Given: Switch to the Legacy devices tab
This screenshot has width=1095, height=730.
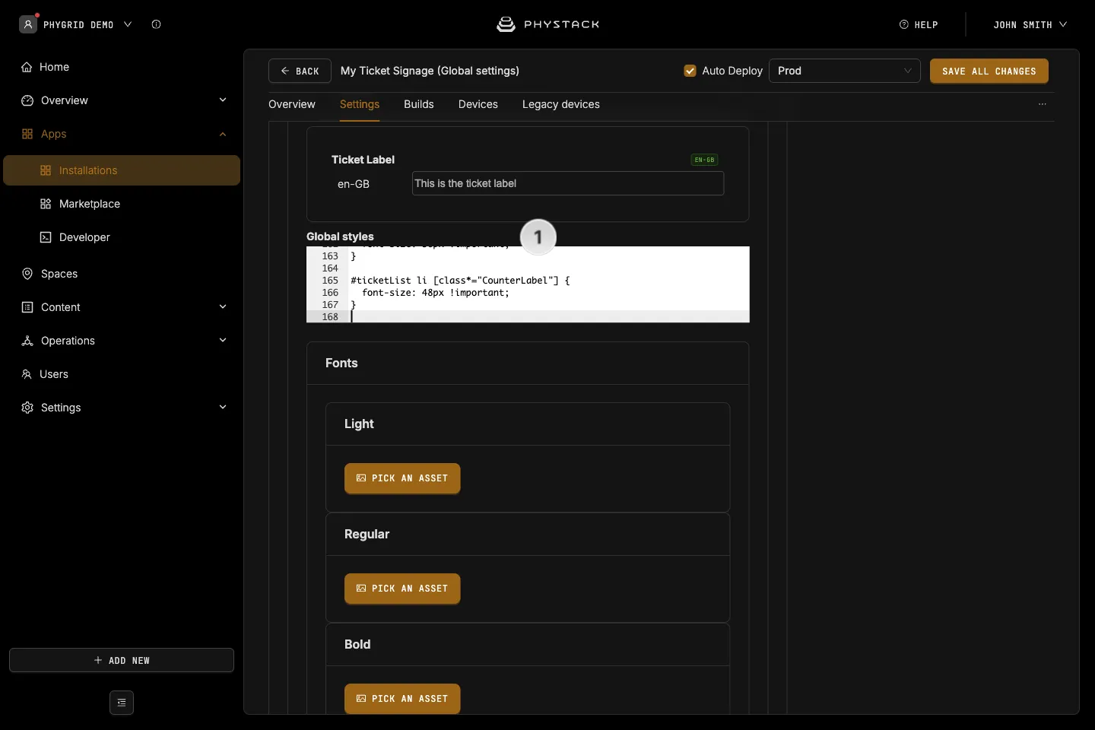Looking at the screenshot, I should 561,104.
